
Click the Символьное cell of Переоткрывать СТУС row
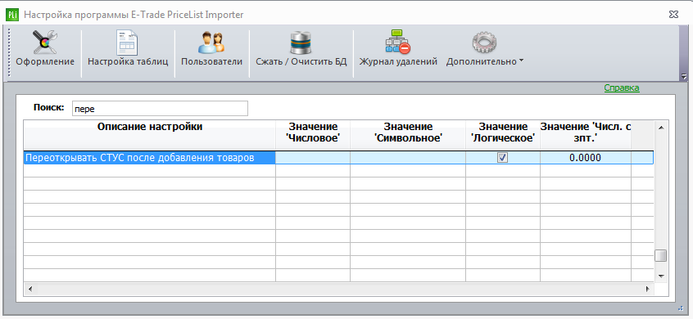[407, 158]
